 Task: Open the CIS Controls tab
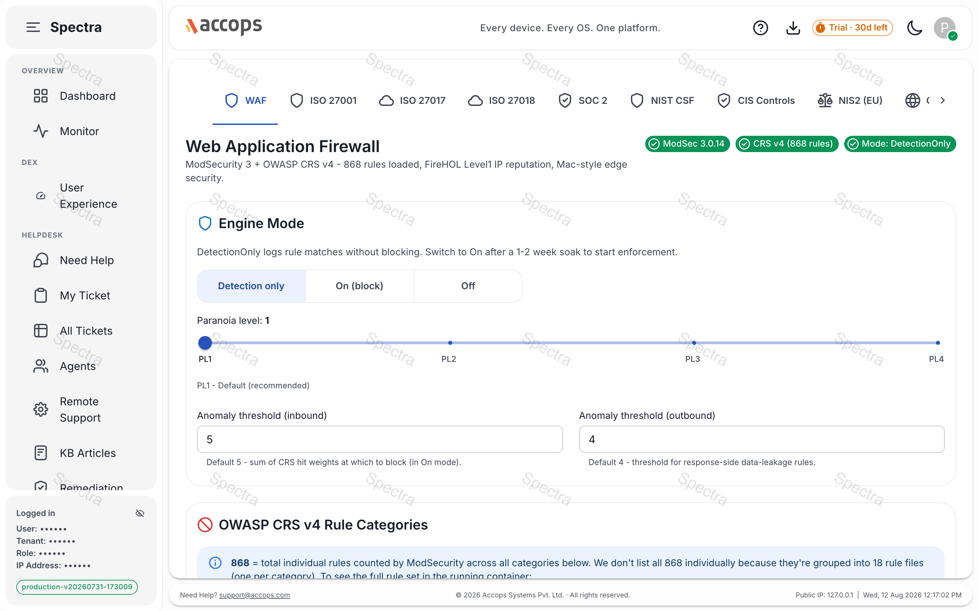[756, 100]
